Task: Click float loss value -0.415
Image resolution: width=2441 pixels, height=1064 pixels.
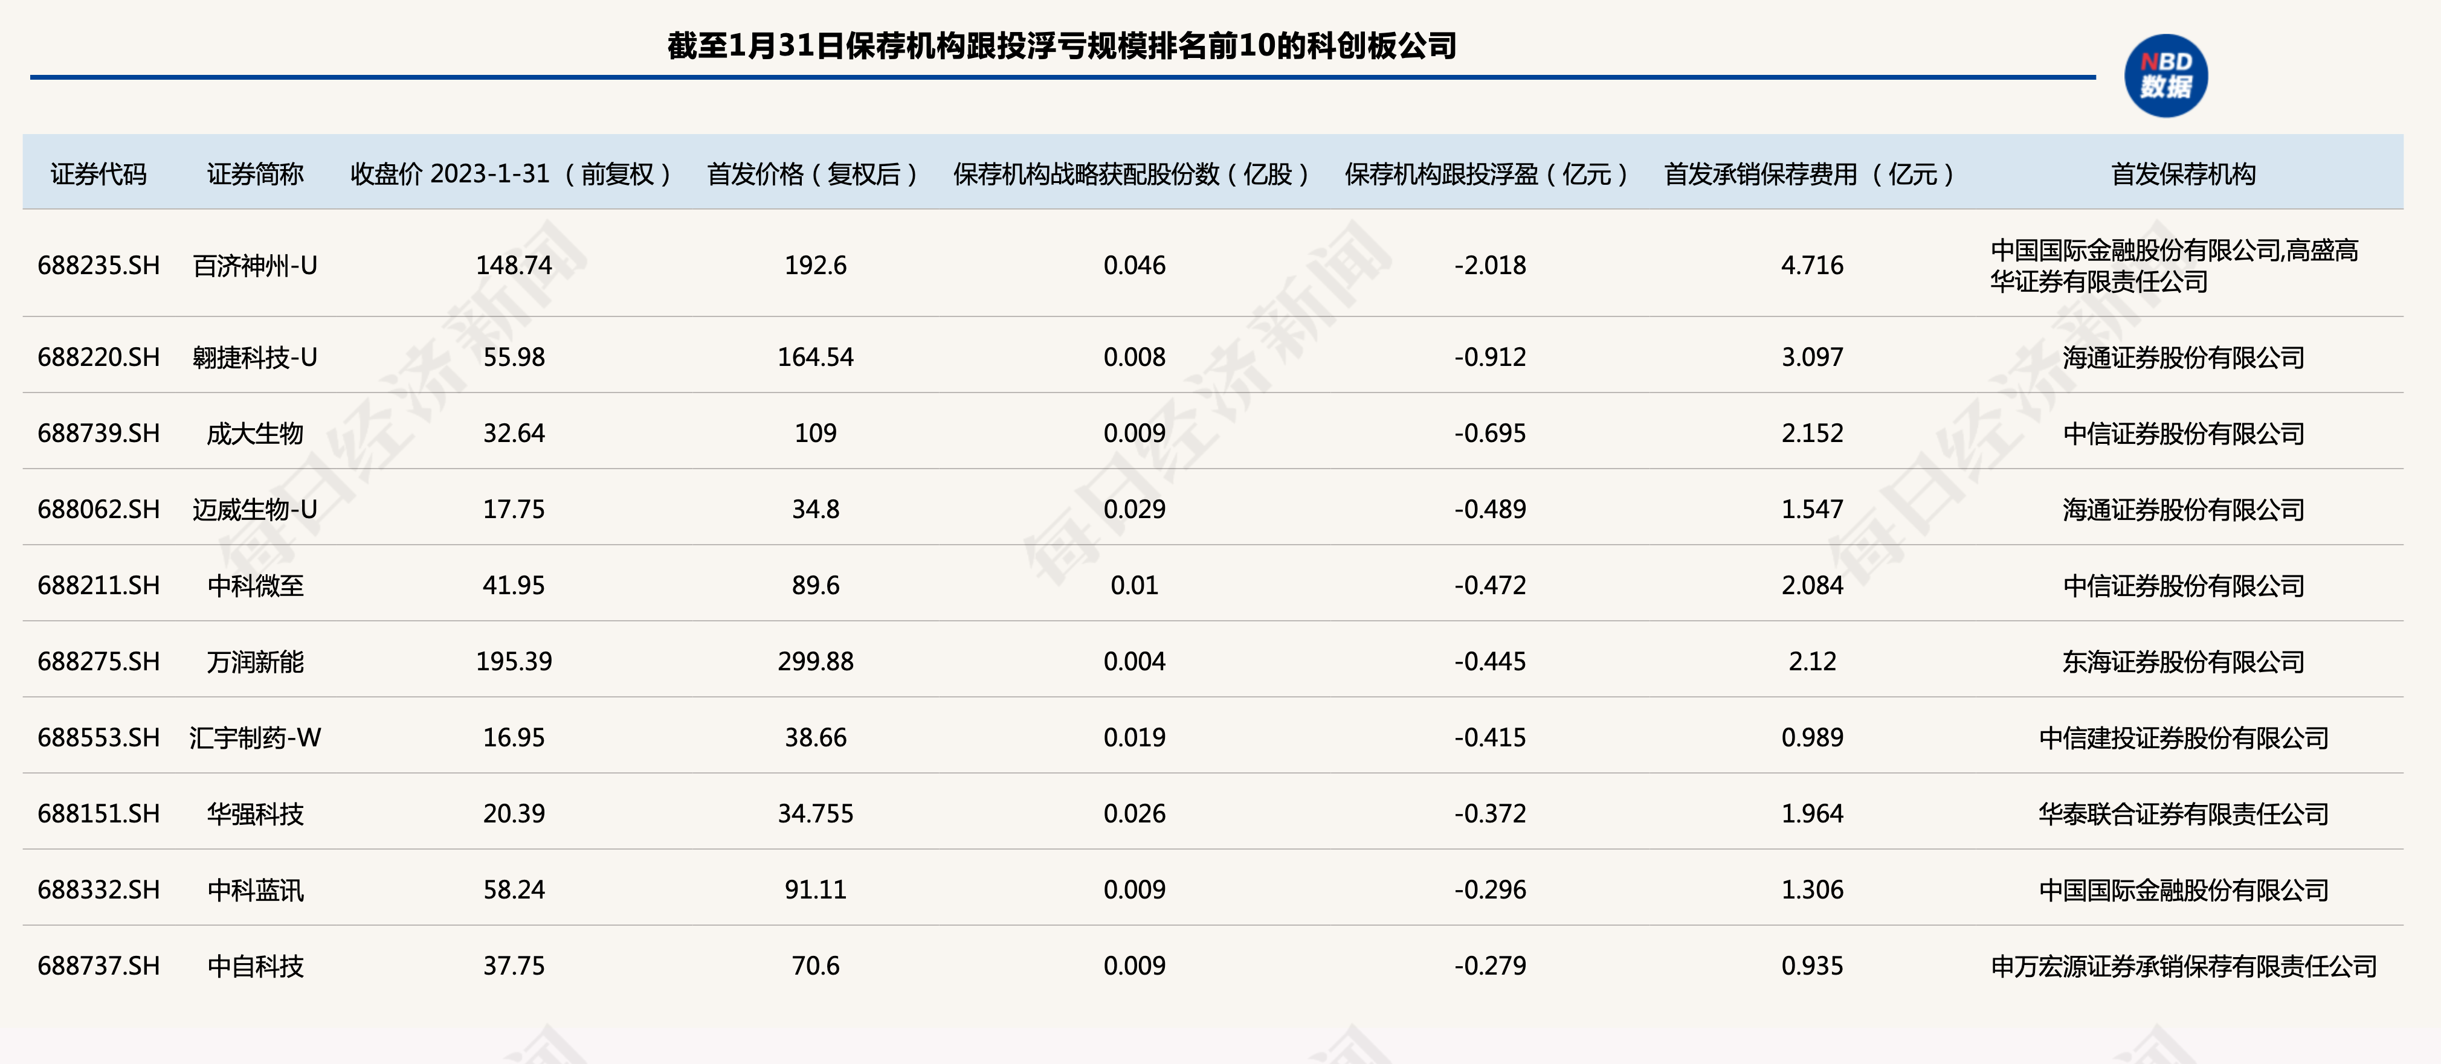Action: (x=1489, y=738)
